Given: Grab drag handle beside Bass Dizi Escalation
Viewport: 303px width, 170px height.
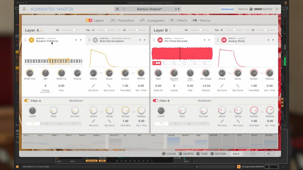Looking at the screenshot, I should (x=89, y=40).
